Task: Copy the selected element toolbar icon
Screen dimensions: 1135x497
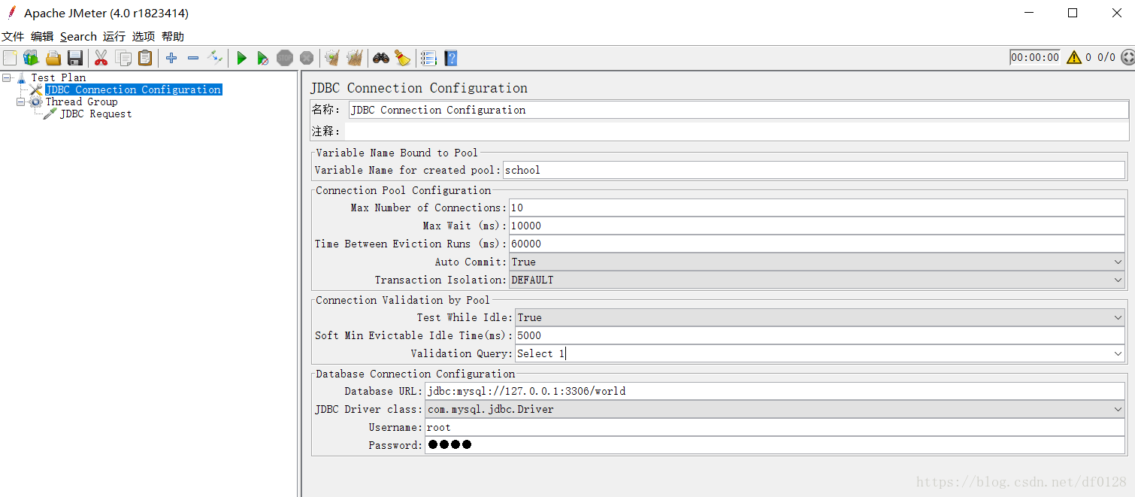Action: 123,58
